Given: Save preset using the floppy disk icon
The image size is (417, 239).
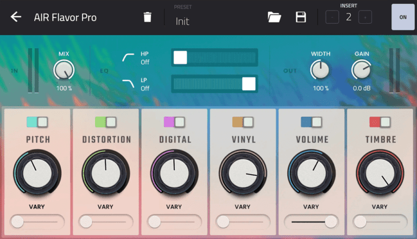Looking at the screenshot, I should pos(301,17).
